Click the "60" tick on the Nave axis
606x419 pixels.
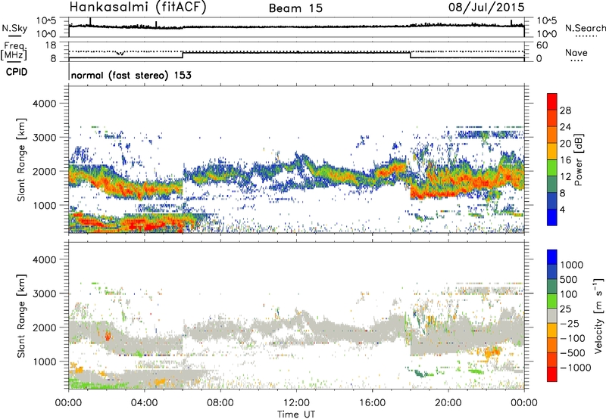tap(542, 45)
